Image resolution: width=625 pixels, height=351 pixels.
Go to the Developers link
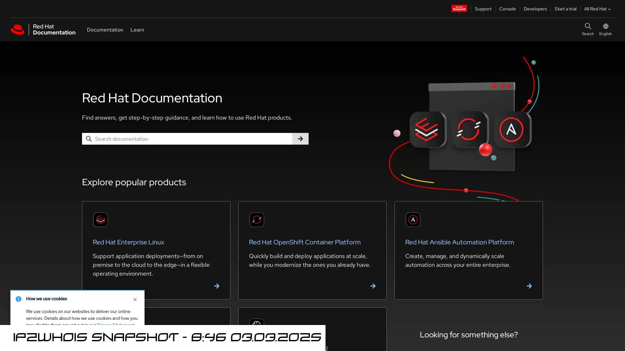pyautogui.click(x=535, y=9)
